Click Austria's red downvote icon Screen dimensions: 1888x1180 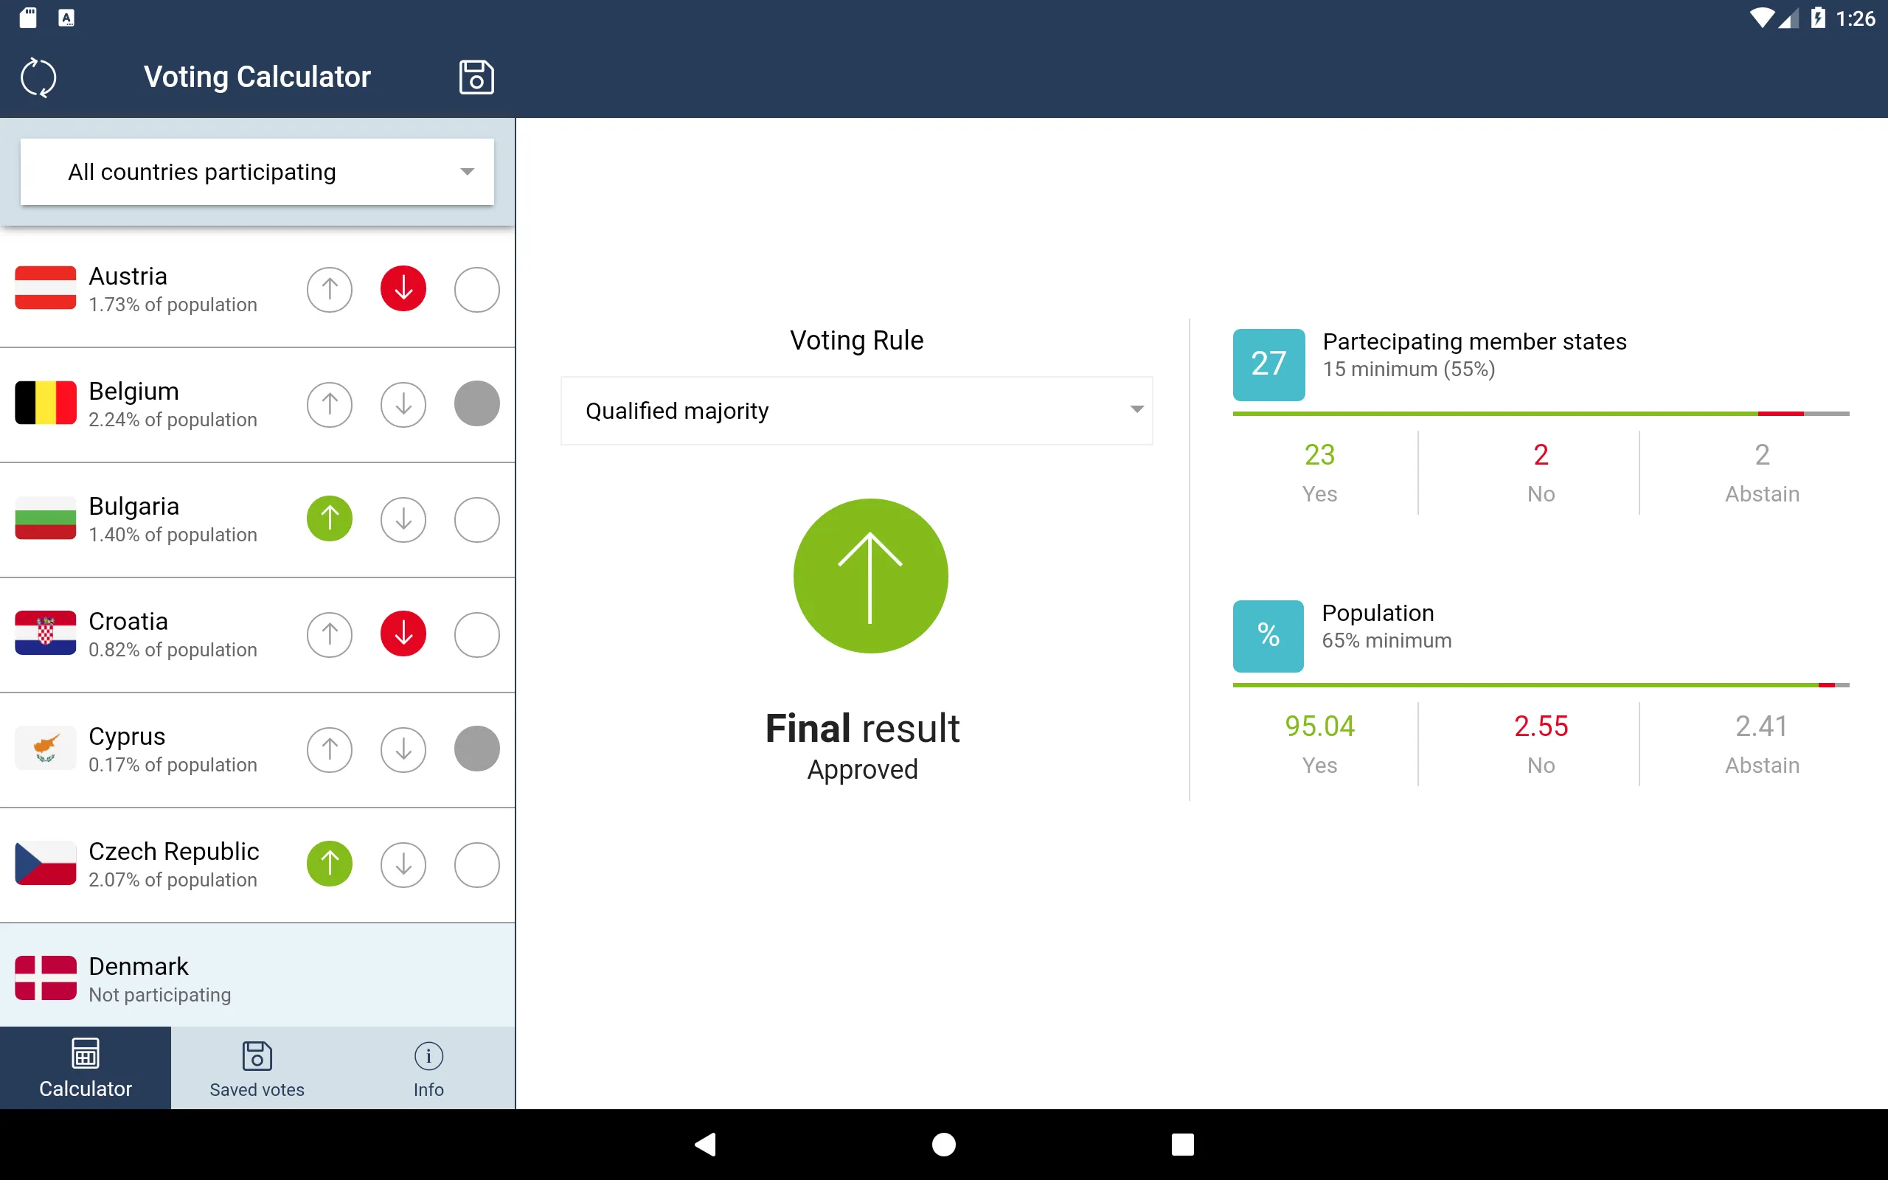pos(403,287)
